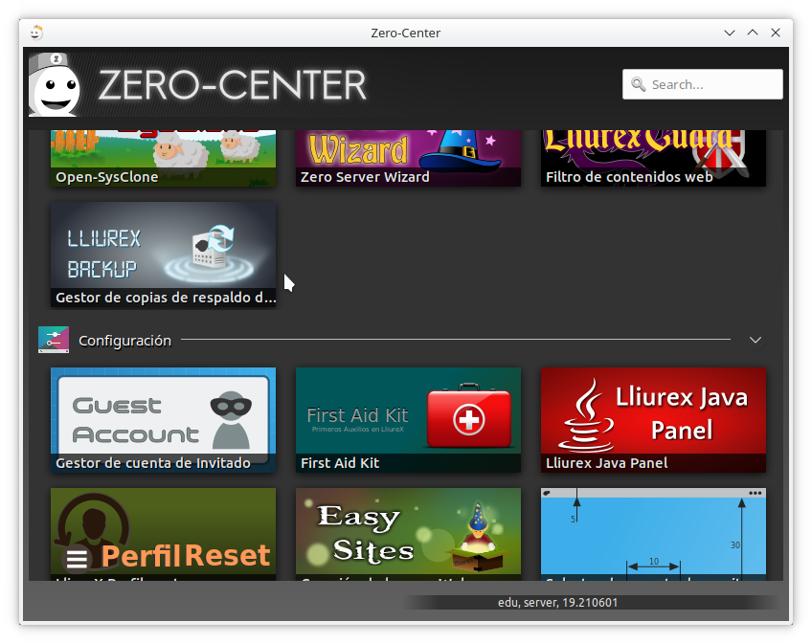Select the Configuración section label
The width and height of the screenshot is (812, 644).
(124, 341)
